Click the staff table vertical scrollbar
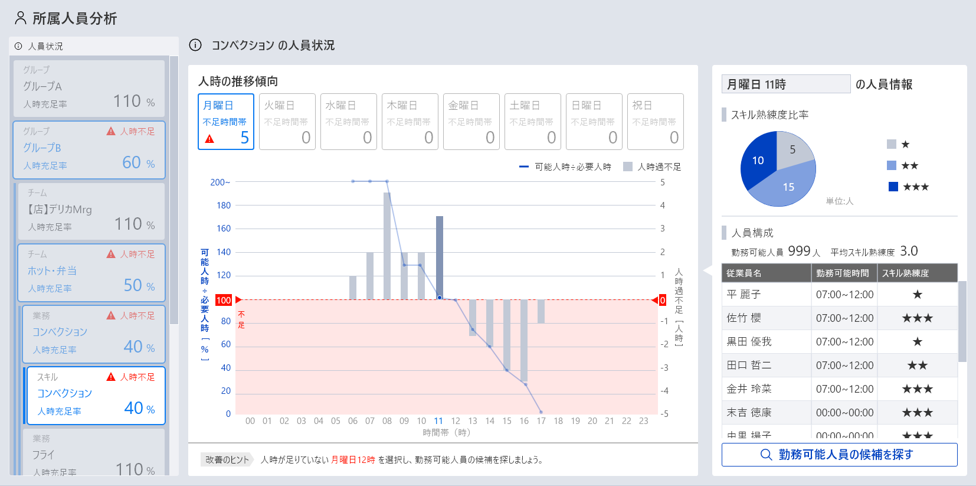976x486 pixels. coord(962,322)
